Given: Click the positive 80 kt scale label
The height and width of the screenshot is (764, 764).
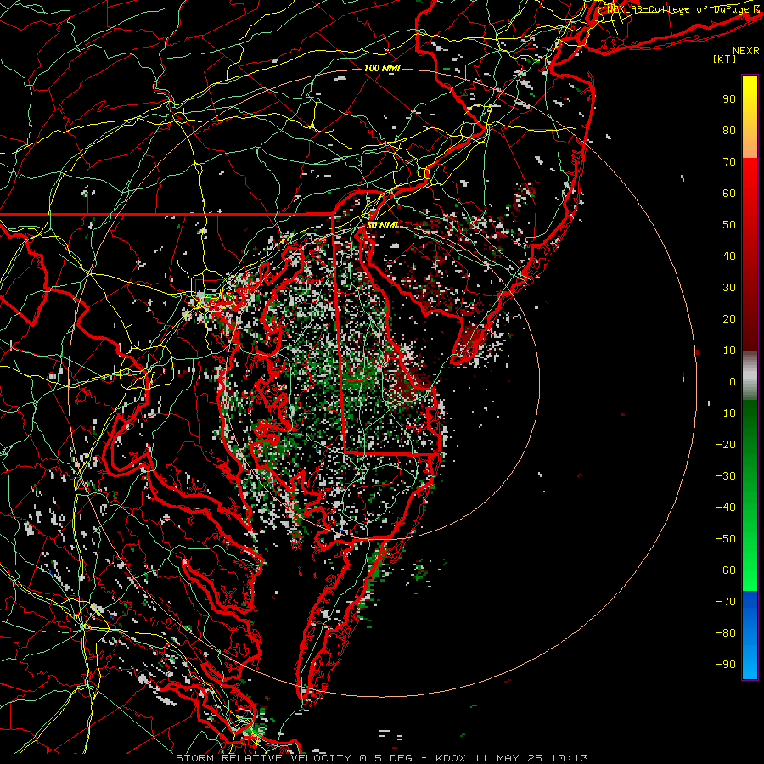Looking at the screenshot, I should tap(729, 131).
